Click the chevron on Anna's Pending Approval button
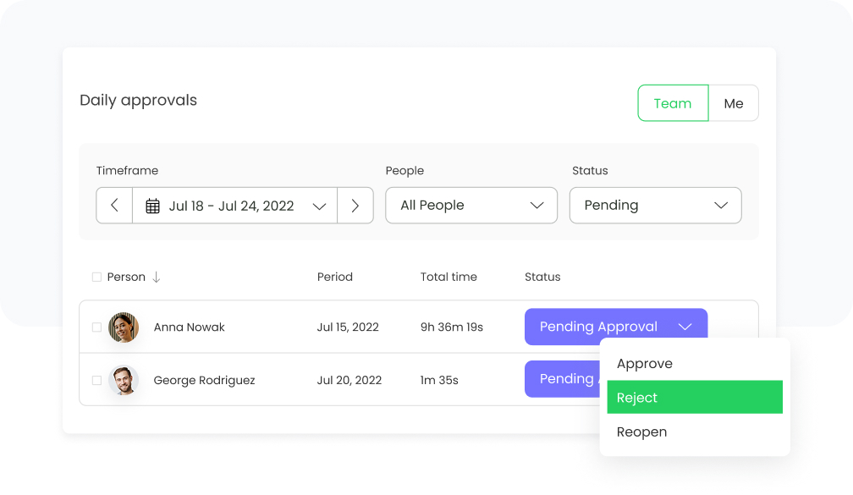Screen dimensions: 853x495 click(x=687, y=327)
